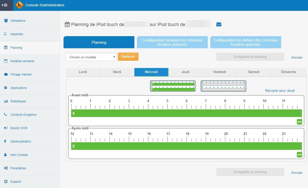The width and height of the screenshot is (308, 188).
Task: Switch to the Jeudi day tab
Action: (x=185, y=72)
